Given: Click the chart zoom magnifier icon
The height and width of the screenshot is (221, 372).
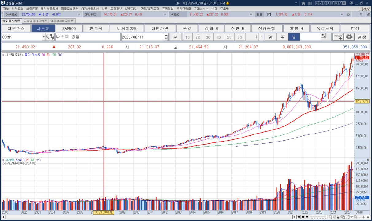Looking at the screenshot, I should point(355,217).
